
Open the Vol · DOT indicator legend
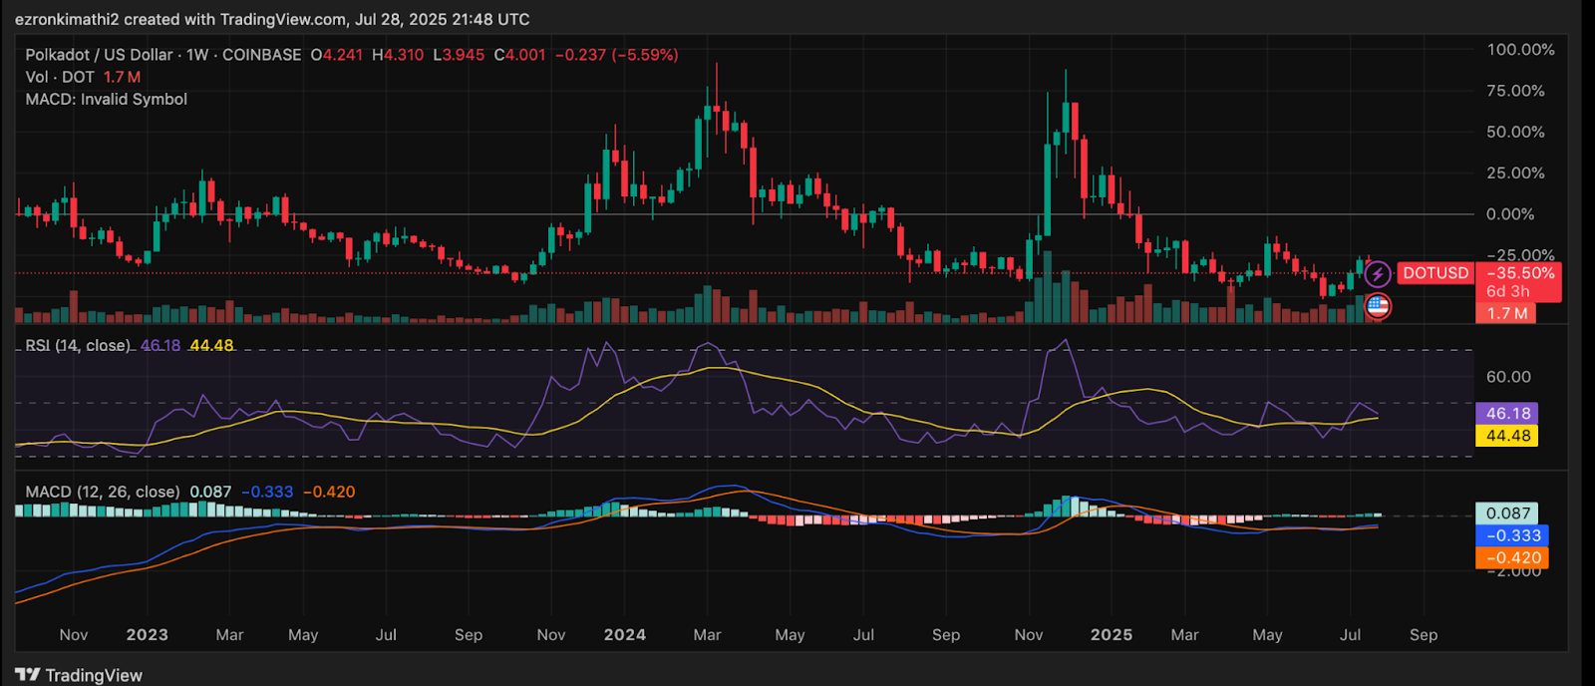pyautogui.click(x=60, y=77)
